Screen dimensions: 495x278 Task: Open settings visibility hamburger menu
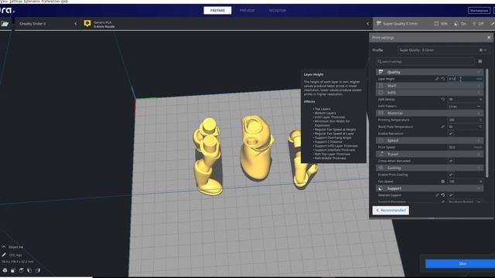[480, 62]
